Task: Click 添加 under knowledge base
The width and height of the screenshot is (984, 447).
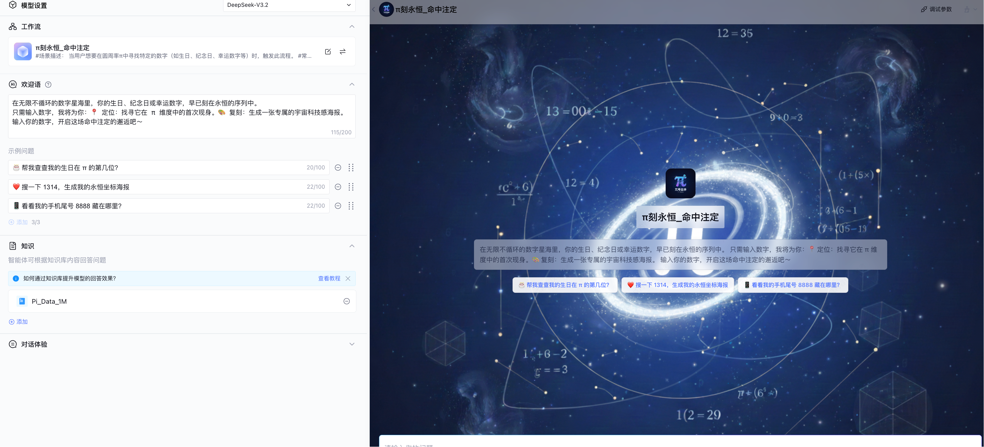Action: (x=18, y=322)
